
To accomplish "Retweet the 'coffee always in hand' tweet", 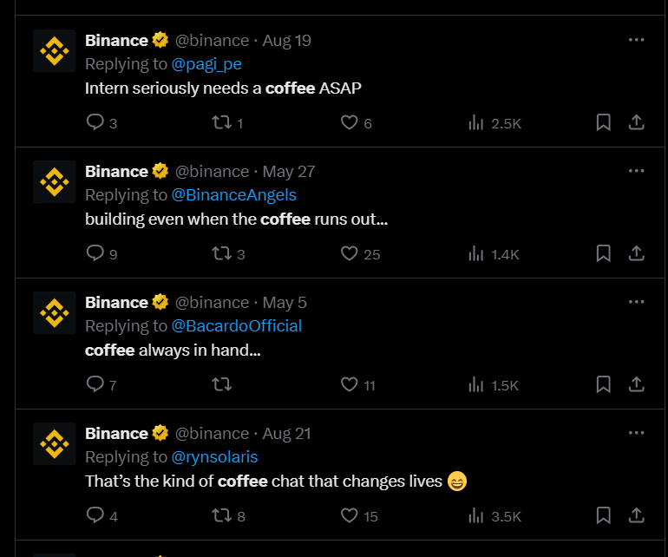I will click(221, 384).
